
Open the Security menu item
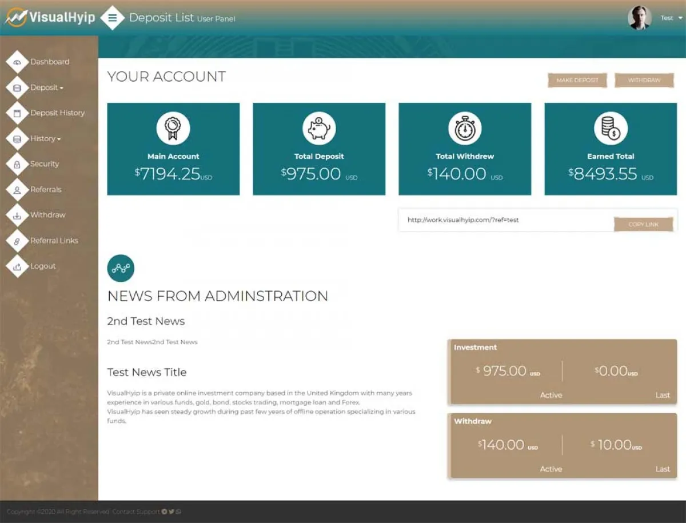tap(45, 164)
